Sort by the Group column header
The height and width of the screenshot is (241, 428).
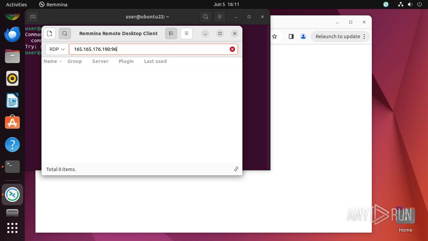click(x=75, y=61)
